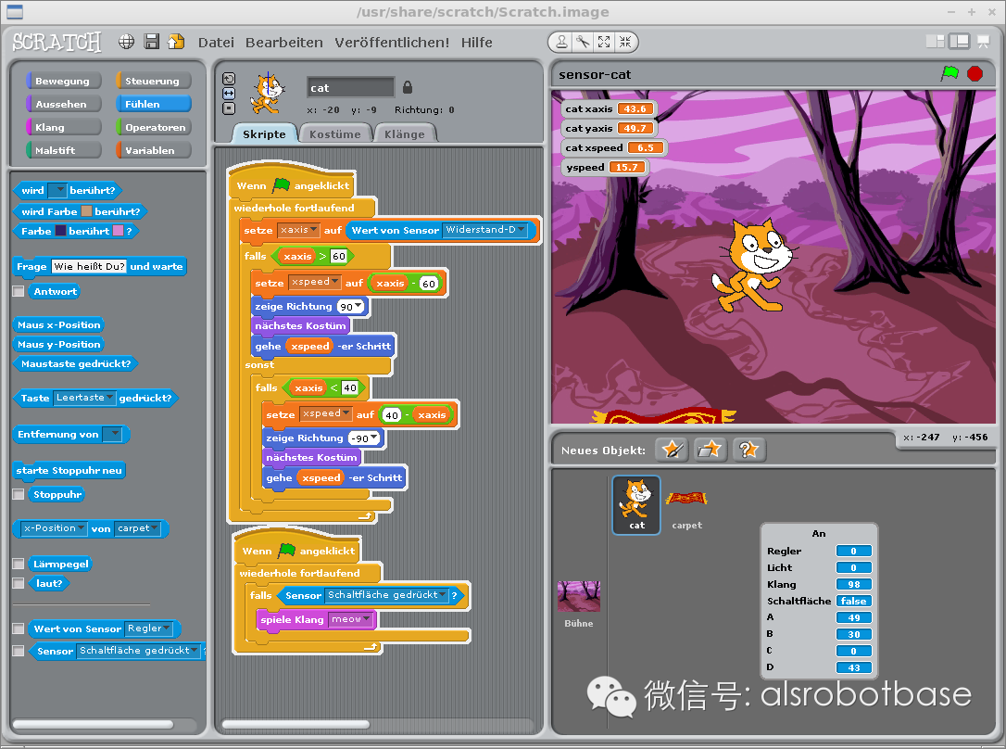Open Regler sensor dropdown in palette
This screenshot has height=749, width=1006.
tap(148, 628)
